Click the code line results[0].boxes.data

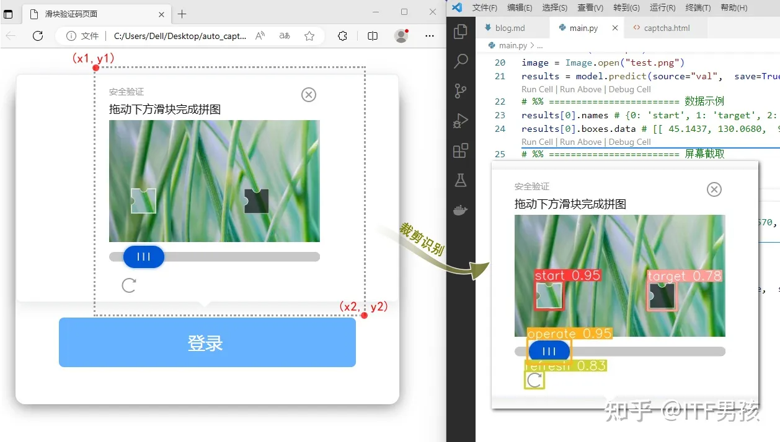[x=650, y=129]
